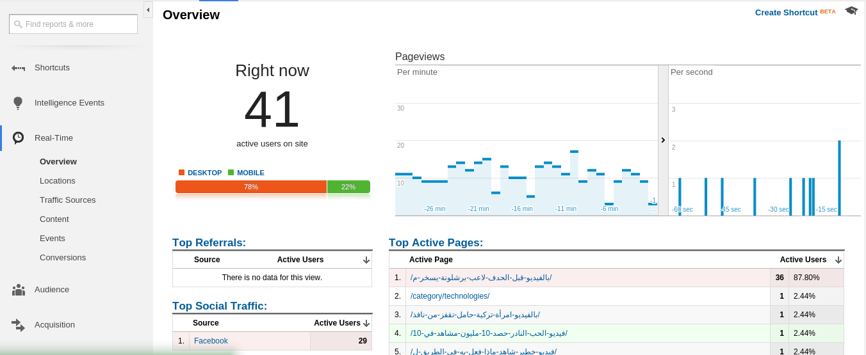Viewport: 866px width, 355px height.
Task: Expand the pageviews chart divider arrow
Action: pyautogui.click(x=663, y=140)
